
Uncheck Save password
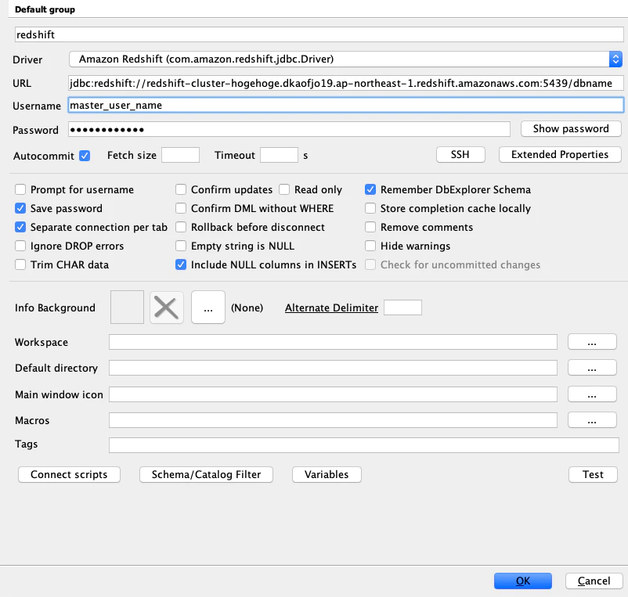[20, 208]
